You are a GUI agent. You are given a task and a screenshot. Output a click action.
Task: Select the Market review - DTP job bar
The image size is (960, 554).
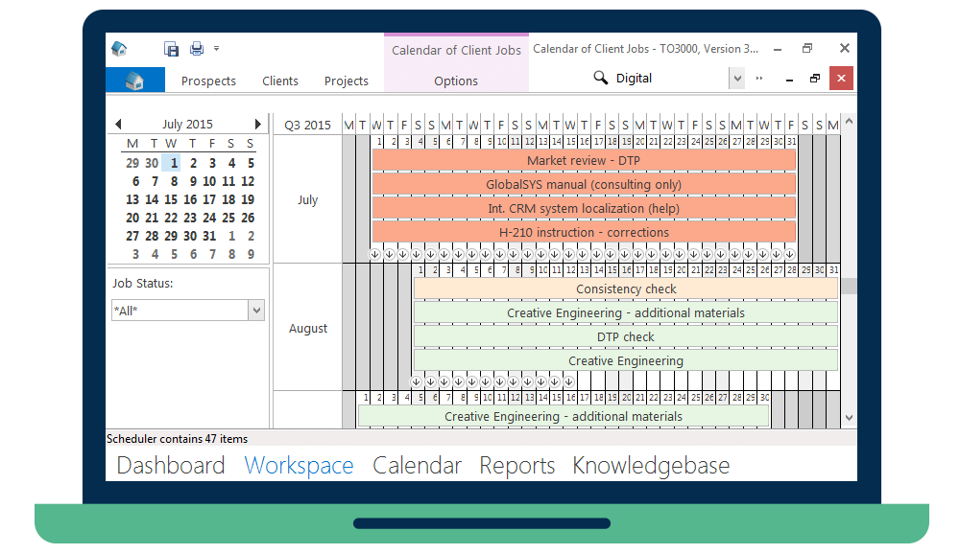point(584,161)
